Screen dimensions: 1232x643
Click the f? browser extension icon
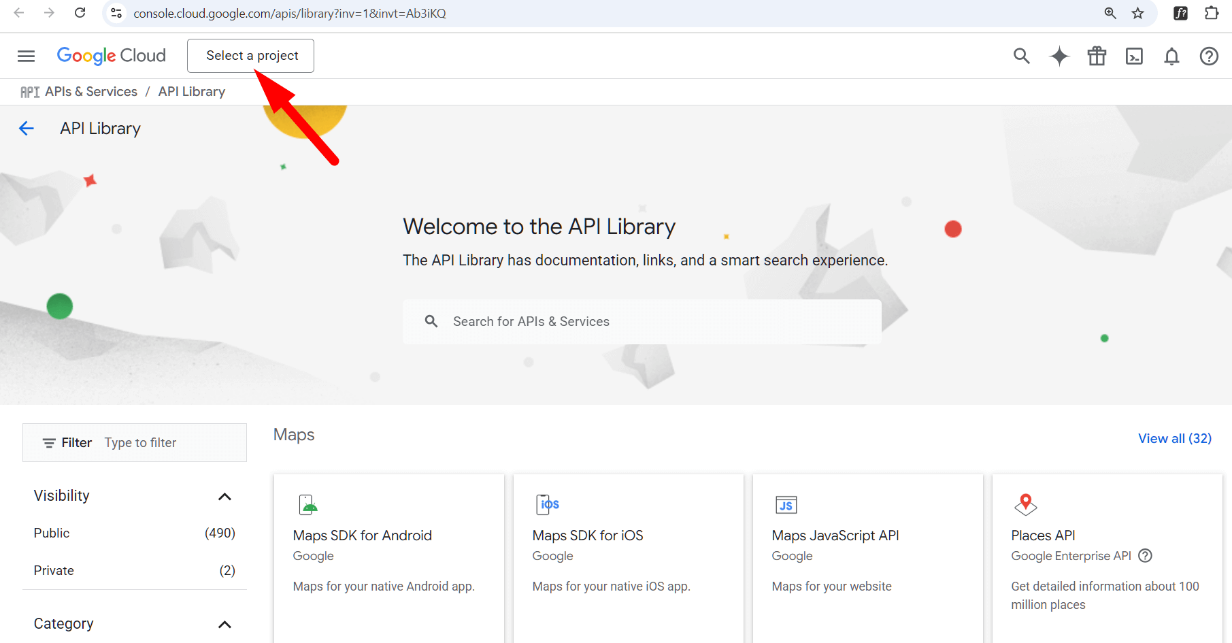click(x=1181, y=13)
